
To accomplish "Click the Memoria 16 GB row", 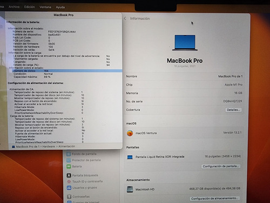I will tap(184, 93).
